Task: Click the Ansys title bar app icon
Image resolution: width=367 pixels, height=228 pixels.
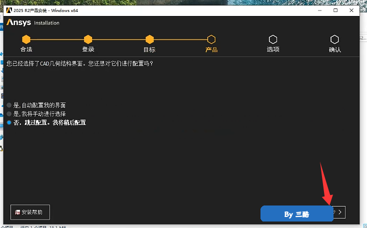Action: [x=9, y=10]
